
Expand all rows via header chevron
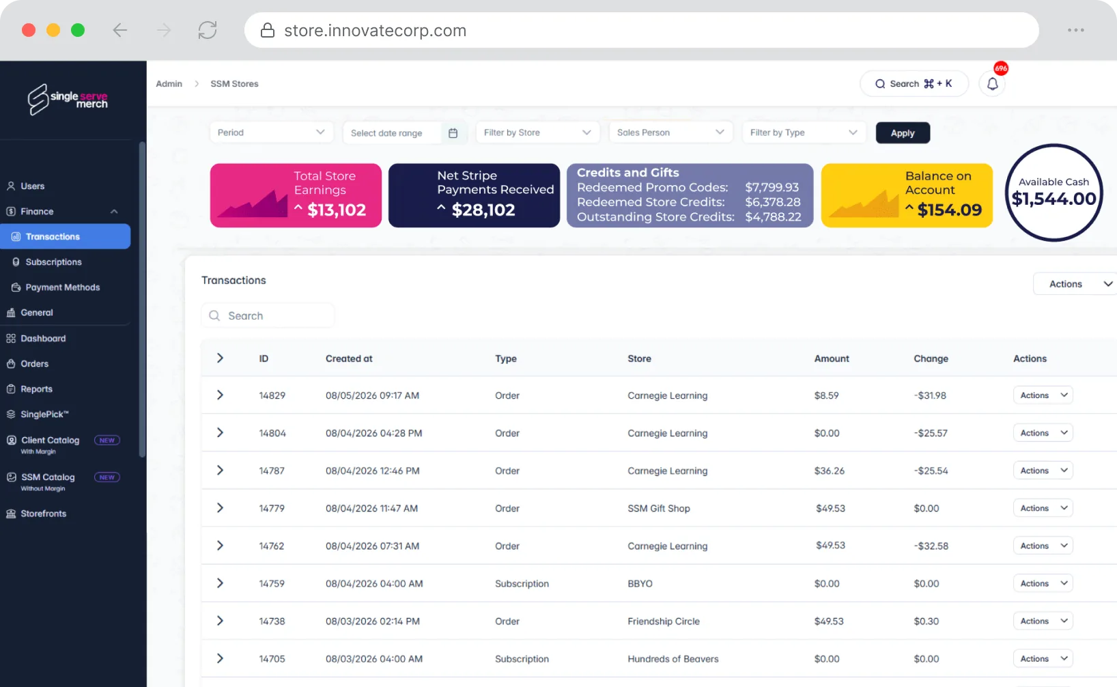220,358
